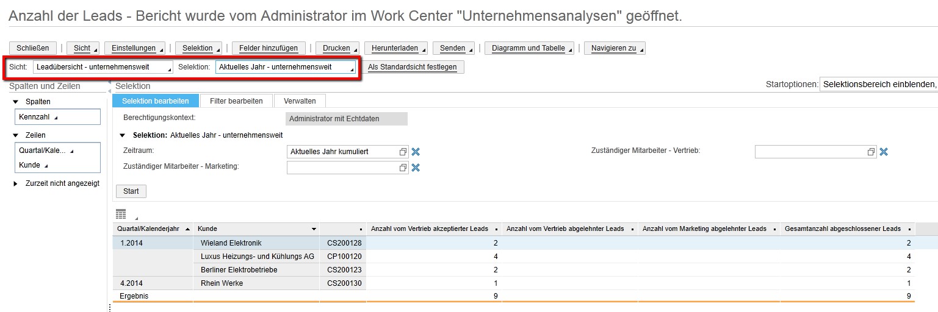Expand the Zurzeit nicht angezeigt section
938x312 pixels.
point(16,183)
